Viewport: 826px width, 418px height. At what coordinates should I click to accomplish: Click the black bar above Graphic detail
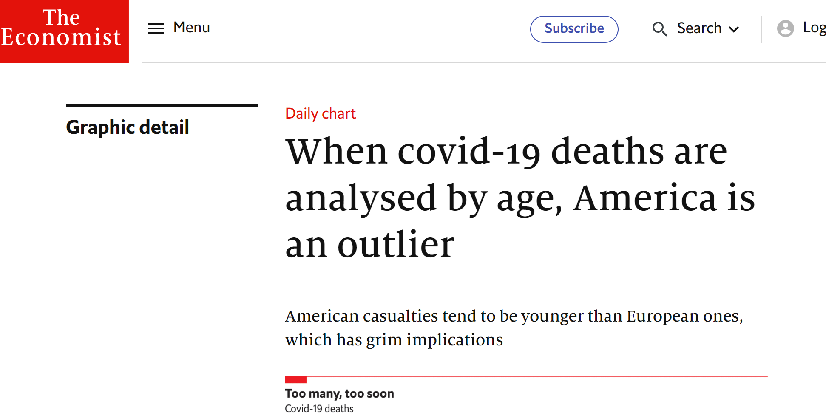pos(162,106)
